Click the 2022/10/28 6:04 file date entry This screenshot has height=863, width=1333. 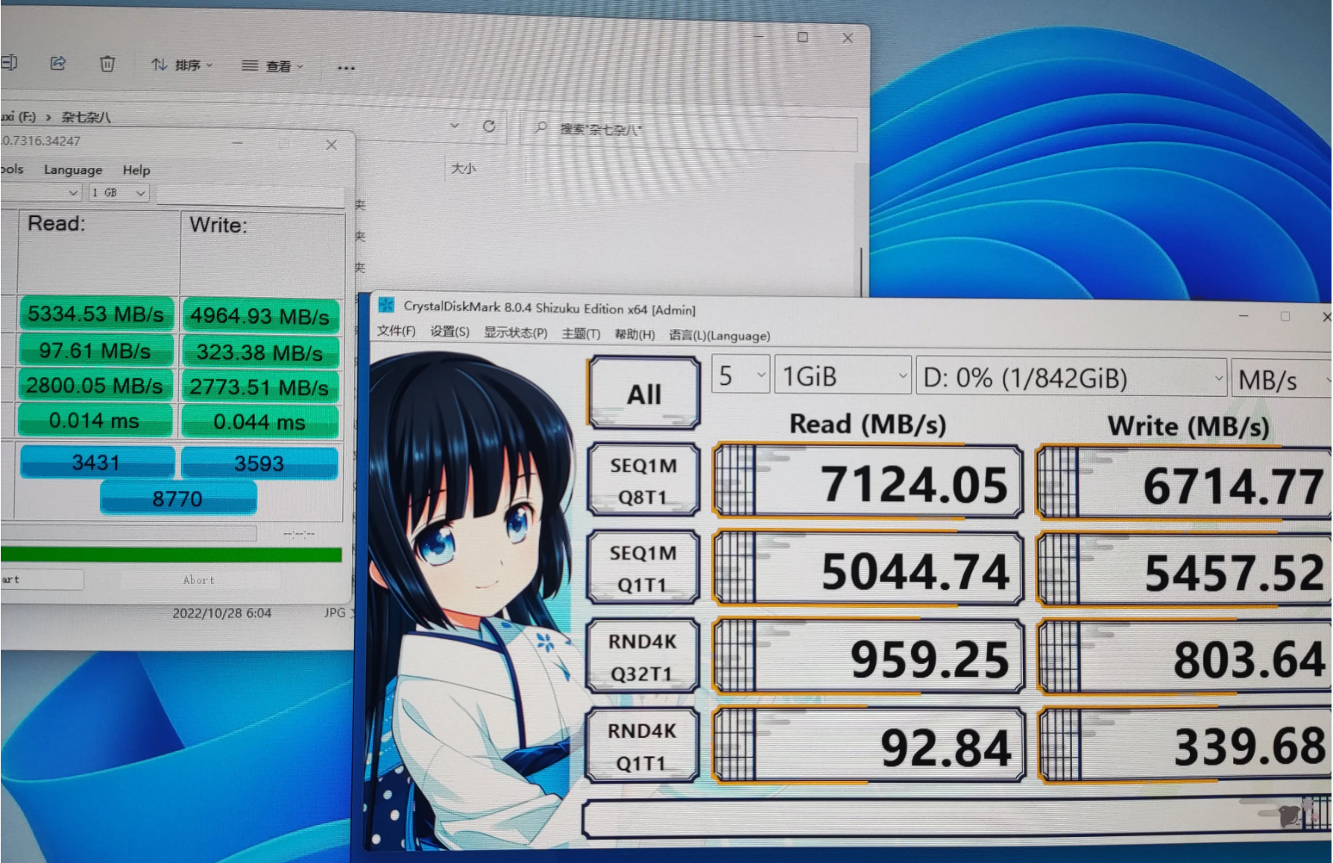tap(222, 613)
